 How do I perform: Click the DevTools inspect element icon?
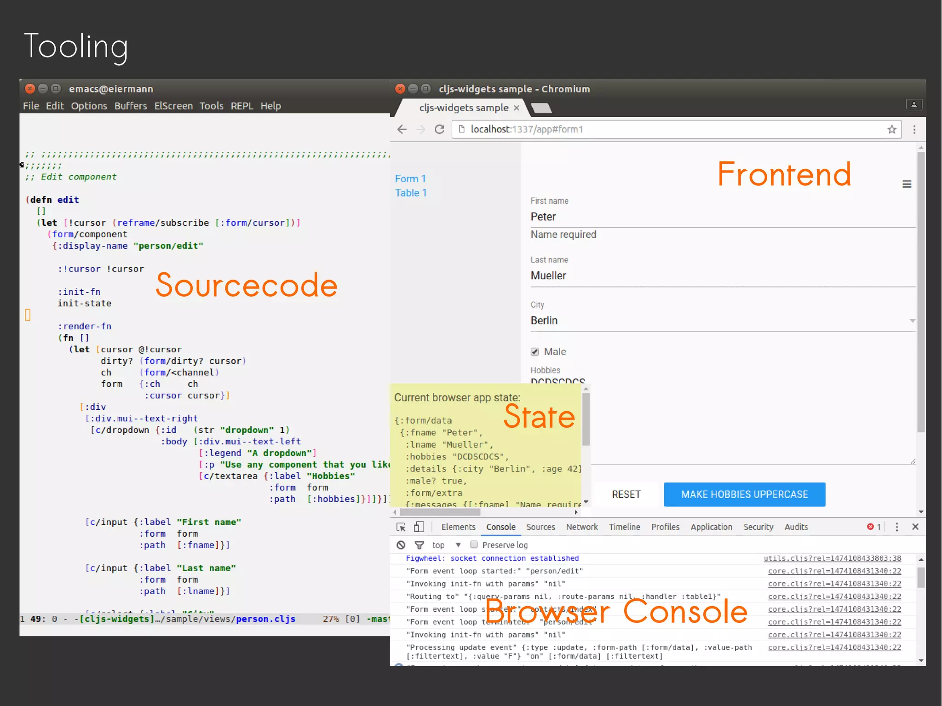(x=401, y=527)
